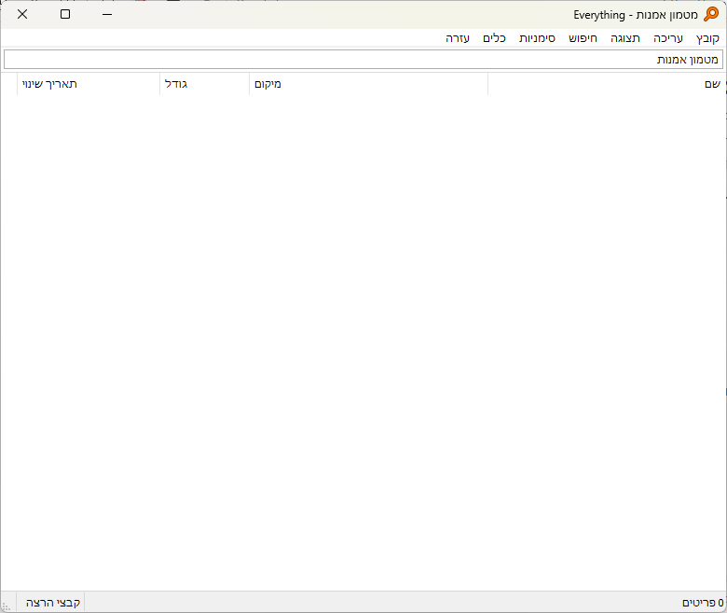This screenshot has width=727, height=613.
Task: Minimize the Everything window
Action: (107, 14)
